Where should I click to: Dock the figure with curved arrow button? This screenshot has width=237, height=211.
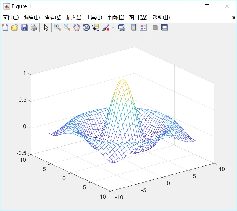coord(233,17)
